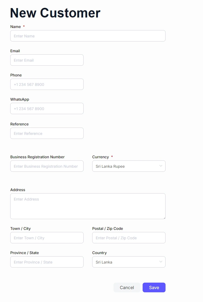Click into the Phone number field
The height and width of the screenshot is (302, 203).
coord(47,84)
